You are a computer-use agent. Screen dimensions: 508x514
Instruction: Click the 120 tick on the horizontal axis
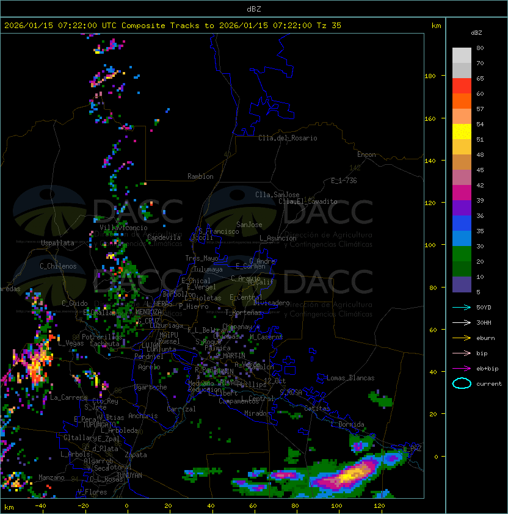[x=379, y=506]
